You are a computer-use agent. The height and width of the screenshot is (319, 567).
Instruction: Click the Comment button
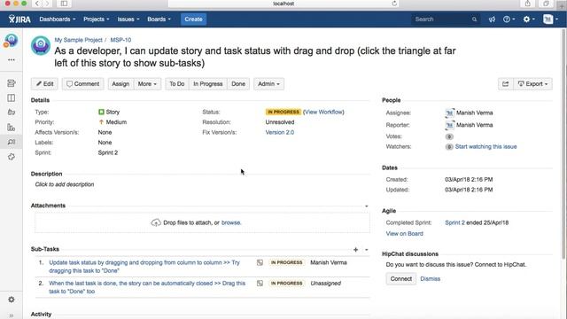coord(82,84)
